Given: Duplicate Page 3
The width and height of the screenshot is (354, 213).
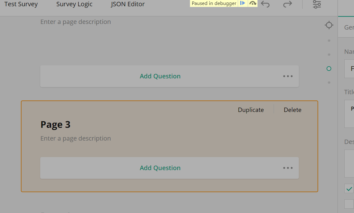Looking at the screenshot, I should 251,109.
